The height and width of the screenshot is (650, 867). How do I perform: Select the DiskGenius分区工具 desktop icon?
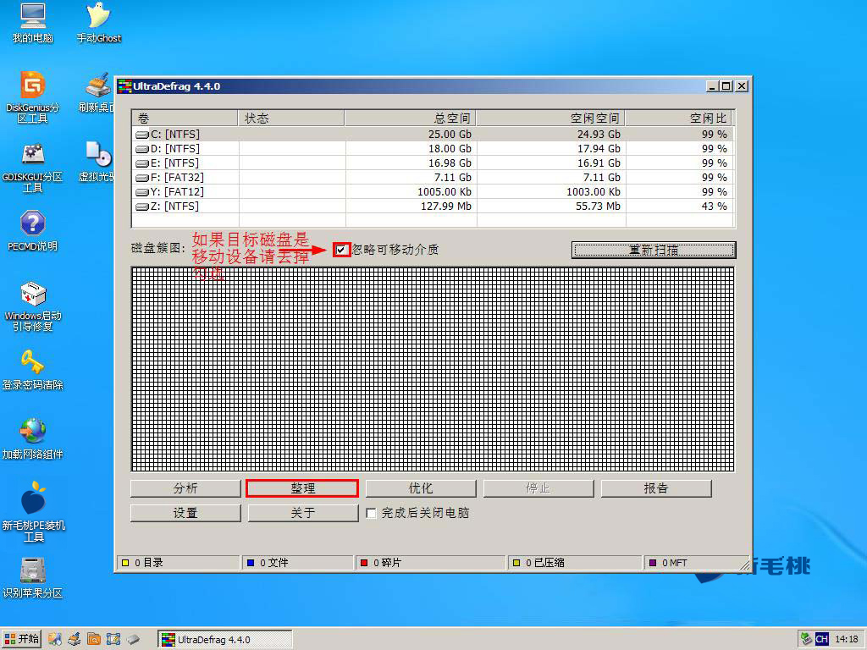click(33, 97)
